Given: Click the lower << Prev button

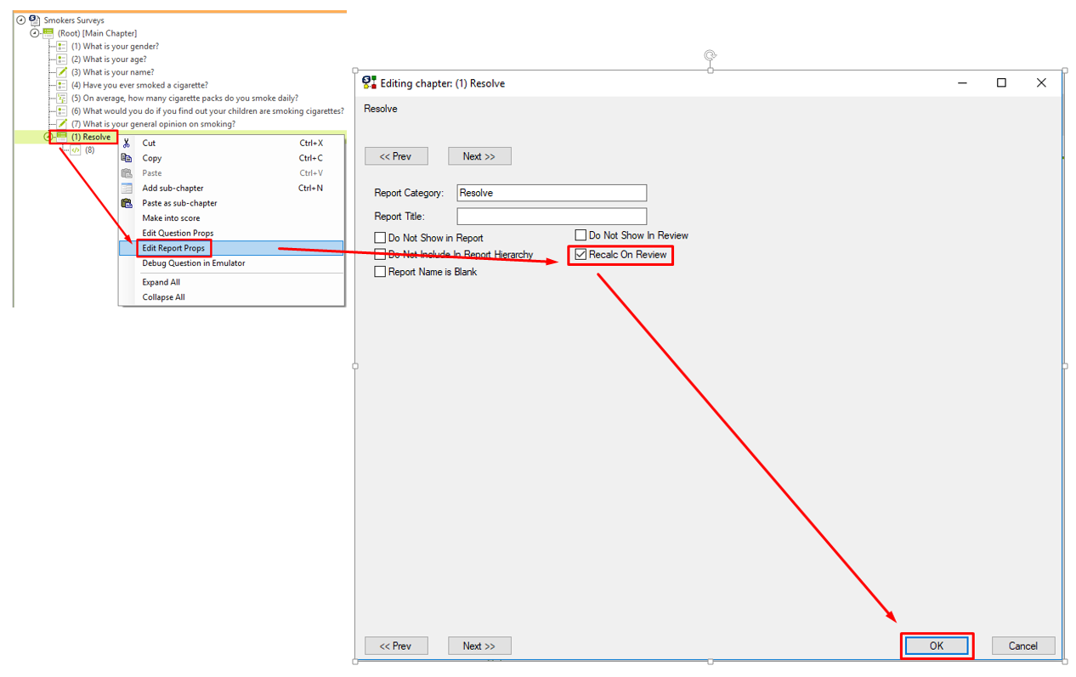Looking at the screenshot, I should point(396,646).
